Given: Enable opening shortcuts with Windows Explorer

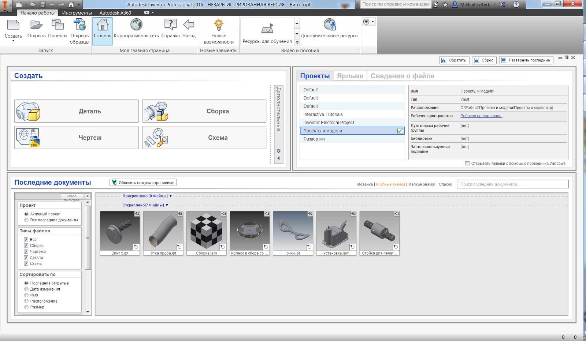Looking at the screenshot, I should [x=467, y=164].
